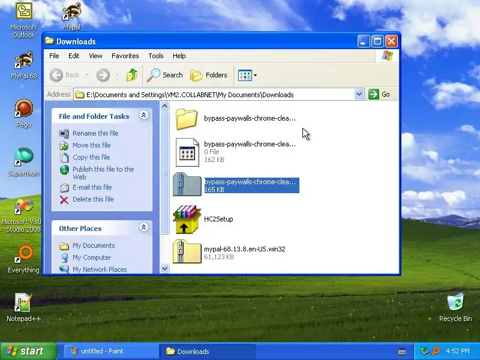Click Rename this file

coord(95,133)
